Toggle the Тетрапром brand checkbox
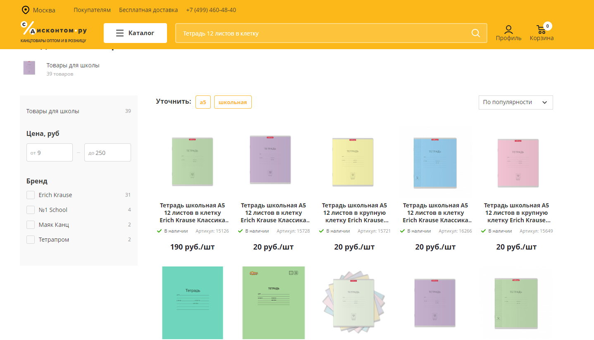The height and width of the screenshot is (340, 594). tap(31, 240)
